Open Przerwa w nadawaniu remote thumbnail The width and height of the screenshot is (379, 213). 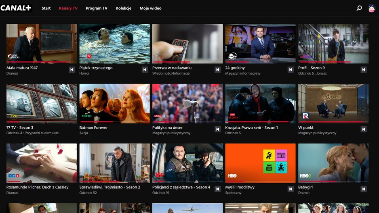tap(187, 44)
